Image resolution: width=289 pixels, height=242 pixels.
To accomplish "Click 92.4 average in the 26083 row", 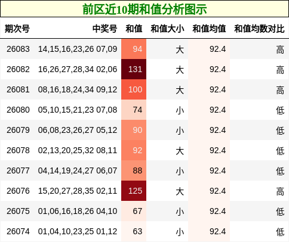I will (217, 49).
